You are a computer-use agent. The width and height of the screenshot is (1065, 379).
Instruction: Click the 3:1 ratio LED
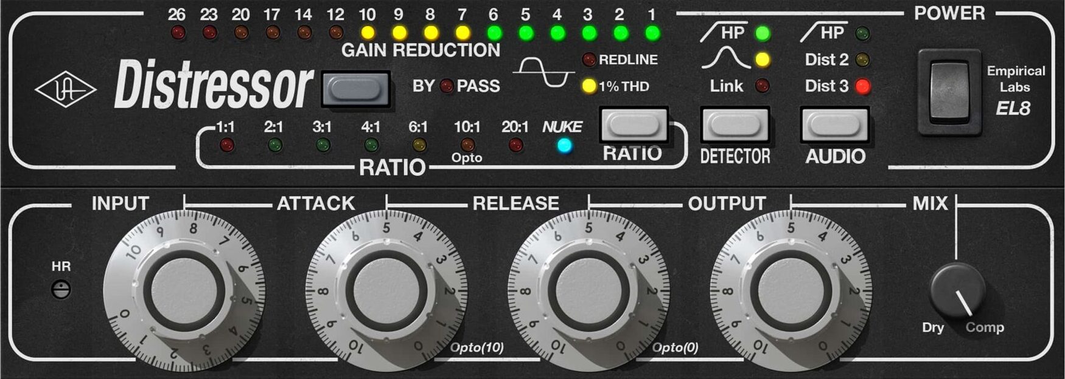pyautogui.click(x=323, y=145)
